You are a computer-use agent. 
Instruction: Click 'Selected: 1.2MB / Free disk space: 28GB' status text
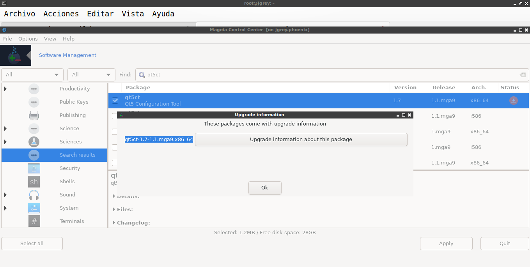265,233
